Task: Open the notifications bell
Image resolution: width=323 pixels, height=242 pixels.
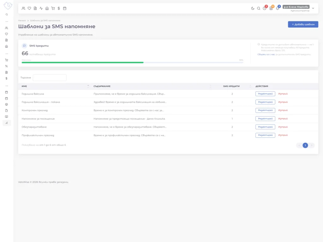Action: (x=278, y=8)
